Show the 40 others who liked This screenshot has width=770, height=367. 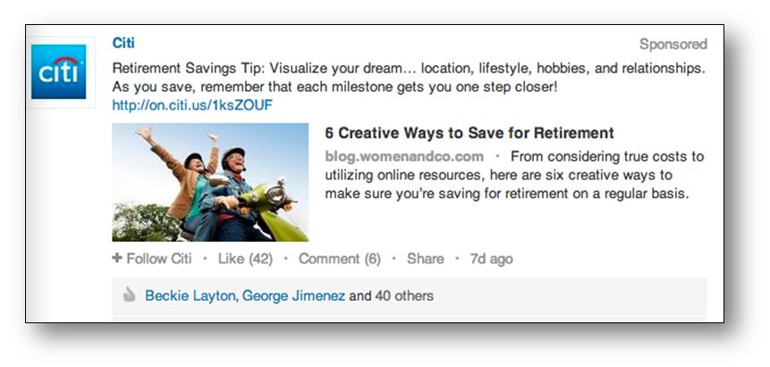[x=404, y=296]
